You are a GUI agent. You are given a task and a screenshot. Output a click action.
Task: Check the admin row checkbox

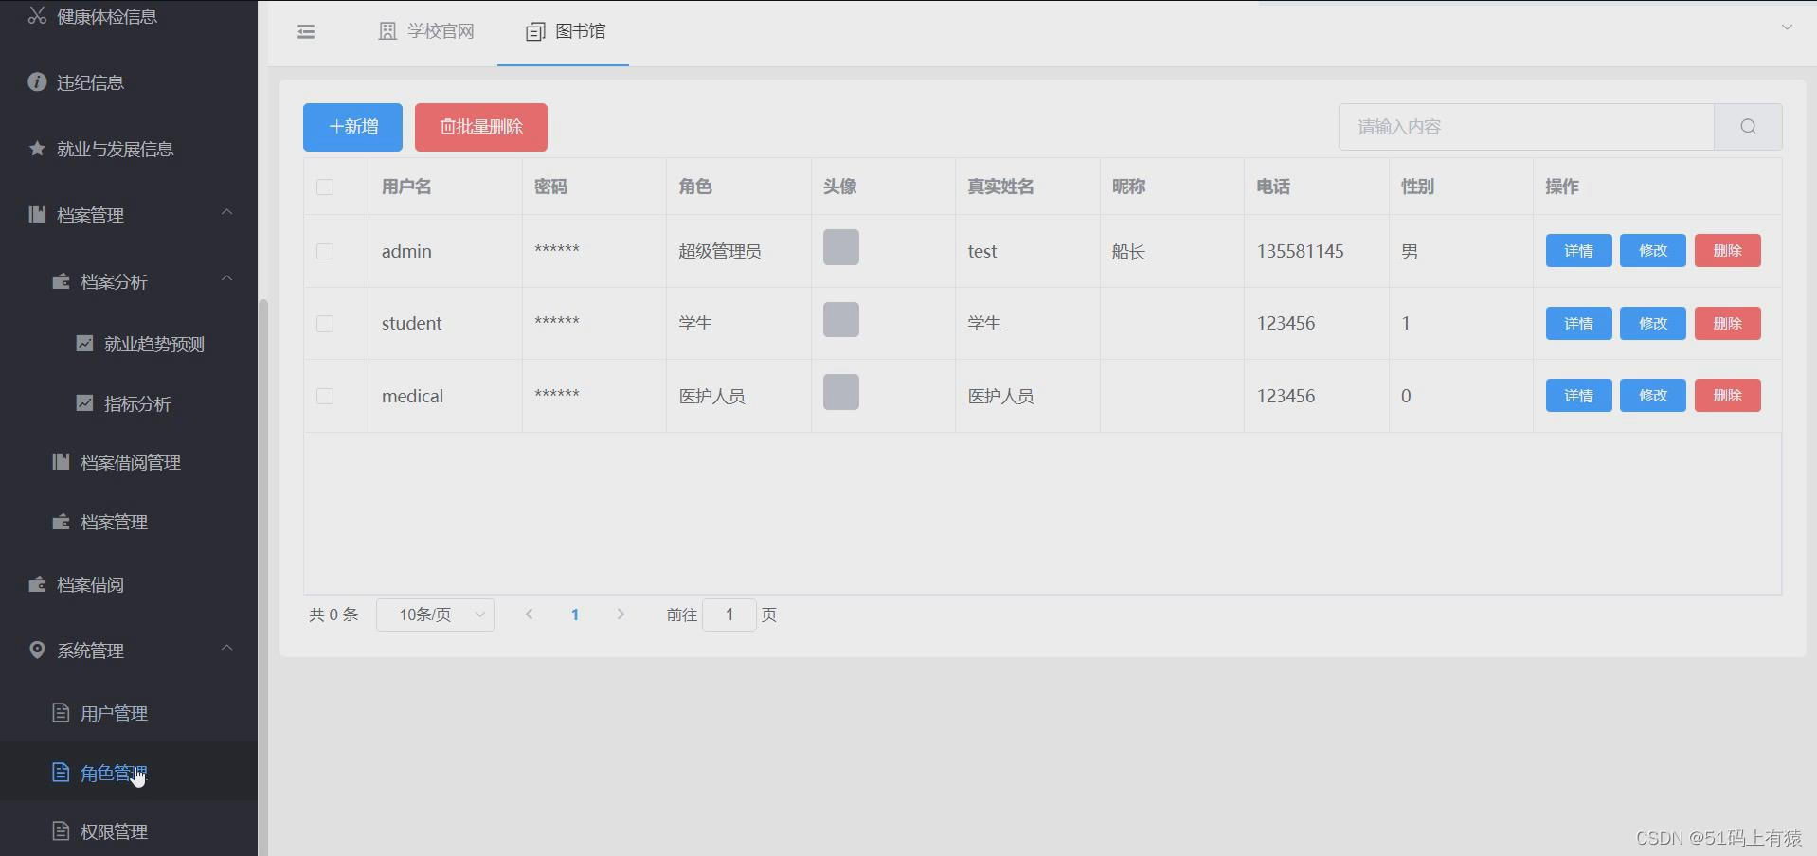(x=325, y=251)
